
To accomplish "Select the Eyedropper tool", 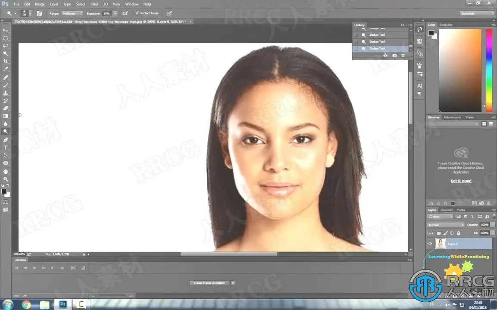I will click(x=6, y=69).
